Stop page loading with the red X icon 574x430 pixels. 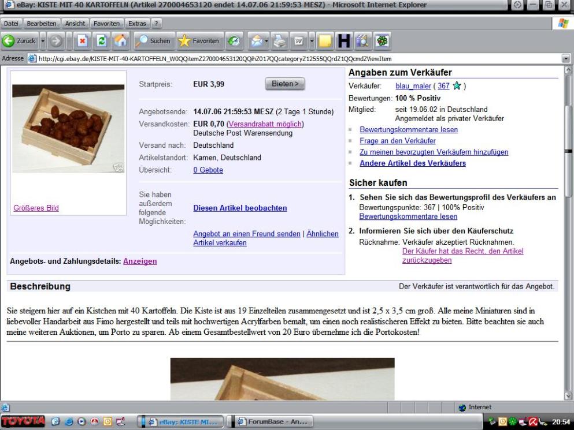click(x=83, y=41)
